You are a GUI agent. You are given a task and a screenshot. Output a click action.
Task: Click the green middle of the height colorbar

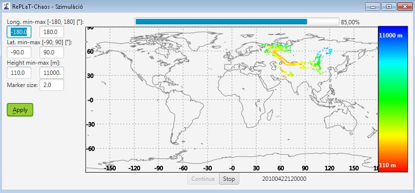point(393,99)
